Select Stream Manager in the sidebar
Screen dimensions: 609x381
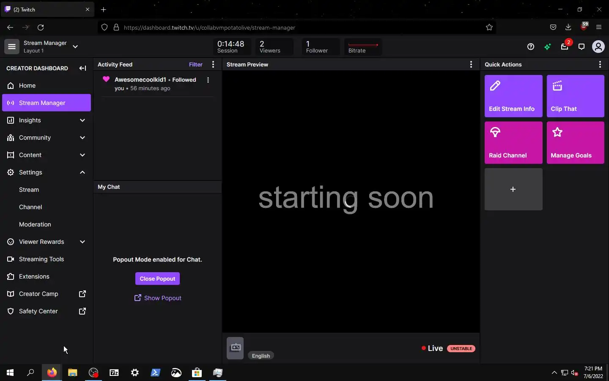coord(47,103)
